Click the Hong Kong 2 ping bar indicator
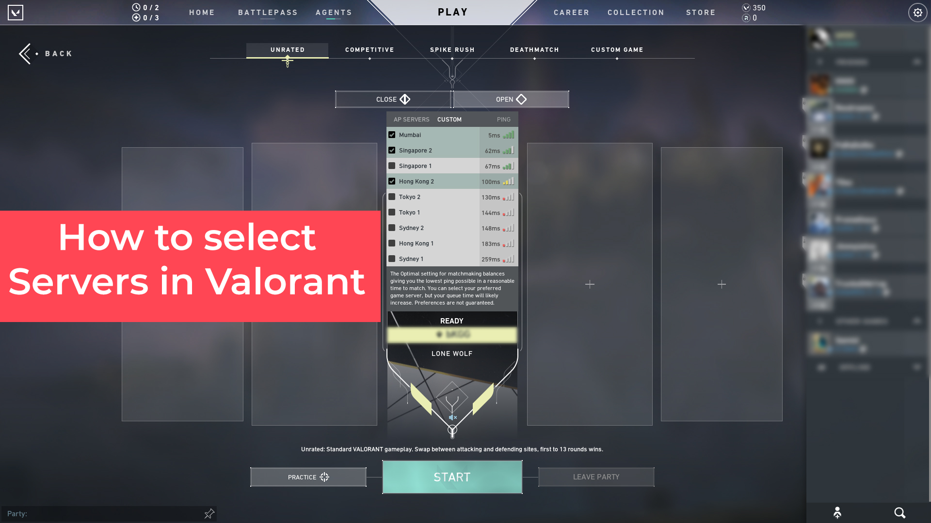The image size is (931, 523). click(508, 182)
